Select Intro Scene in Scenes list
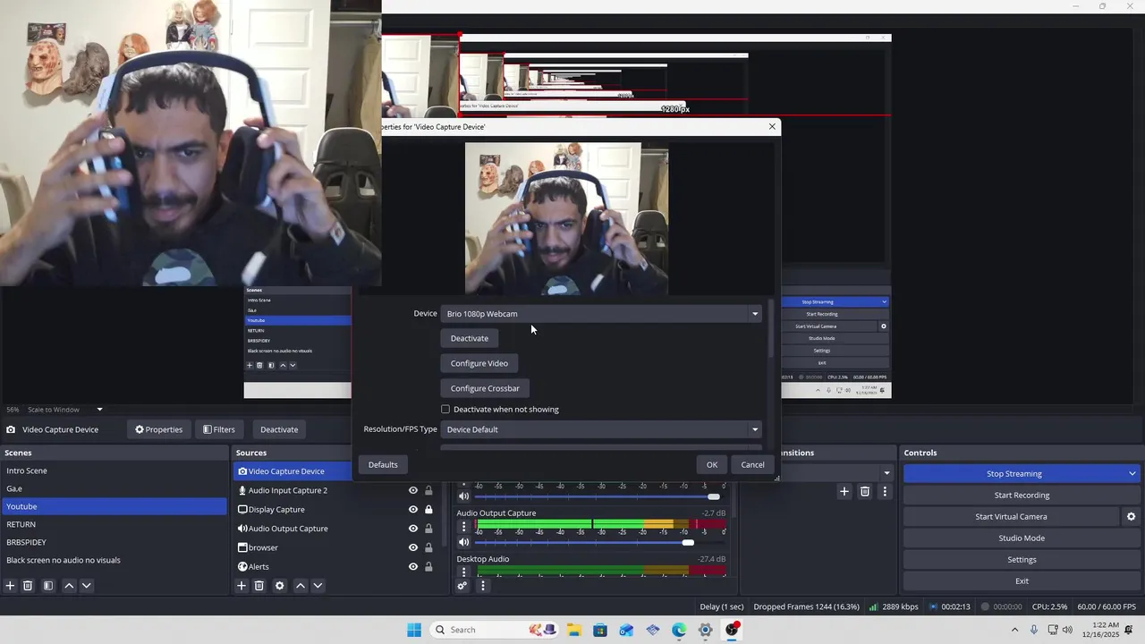Viewport: 1145px width, 644px height. click(114, 470)
